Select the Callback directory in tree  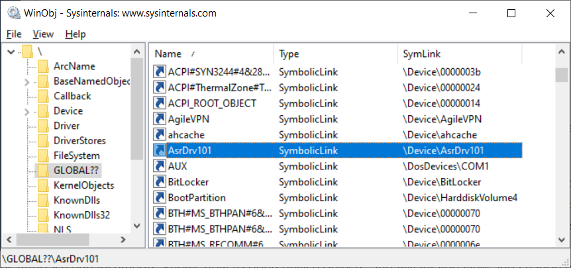coord(72,96)
